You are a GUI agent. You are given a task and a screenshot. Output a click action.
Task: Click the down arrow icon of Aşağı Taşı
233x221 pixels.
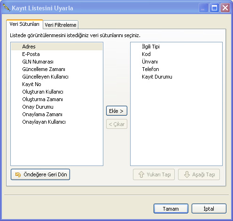(x=187, y=174)
